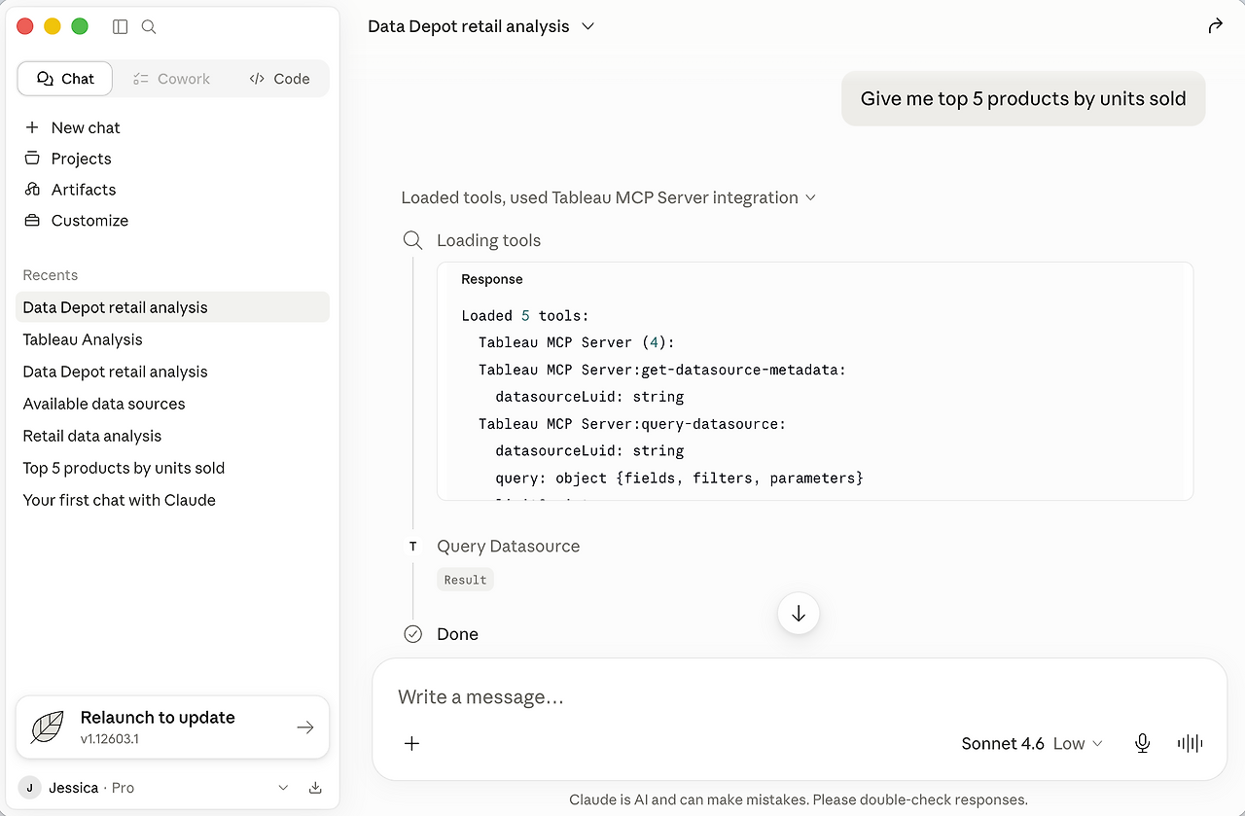Click the share arrow icon
The width and height of the screenshot is (1245, 816).
[1215, 26]
